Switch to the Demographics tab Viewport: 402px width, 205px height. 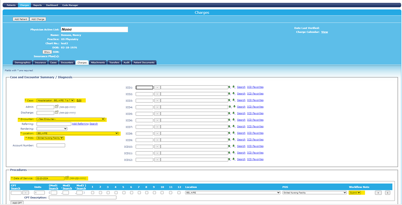(x=23, y=63)
